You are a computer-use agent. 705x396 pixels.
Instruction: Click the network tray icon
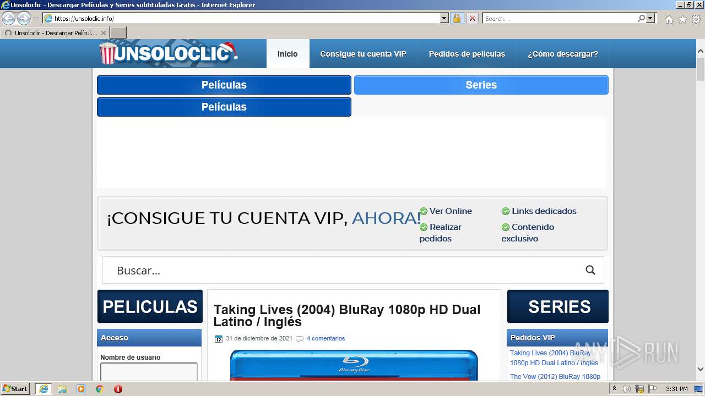639,389
